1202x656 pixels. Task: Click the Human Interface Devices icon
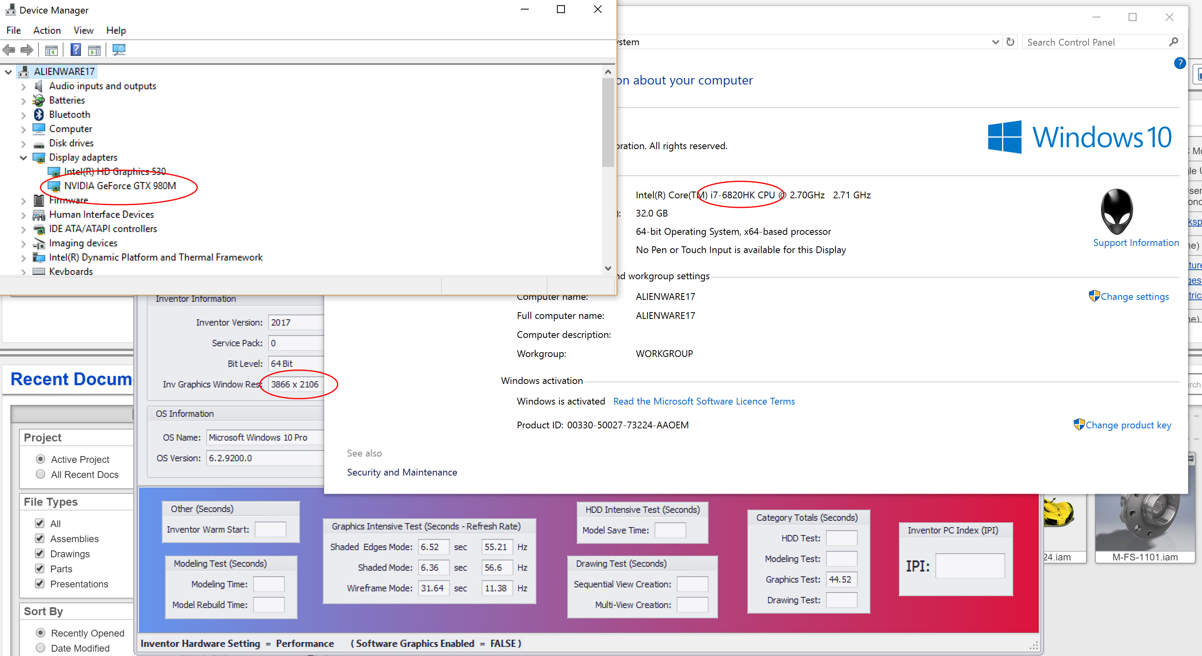(x=39, y=215)
